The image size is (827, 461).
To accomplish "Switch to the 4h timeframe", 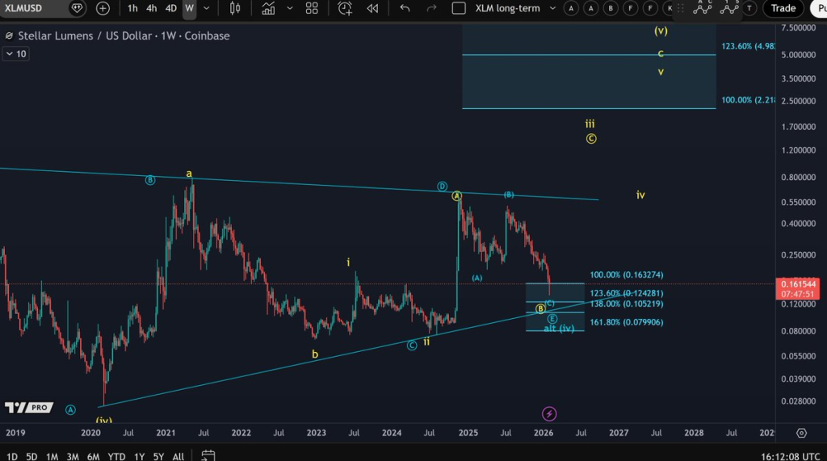I will coord(151,8).
